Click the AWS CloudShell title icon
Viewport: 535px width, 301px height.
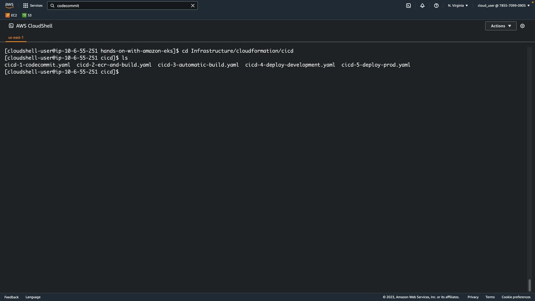(11, 26)
